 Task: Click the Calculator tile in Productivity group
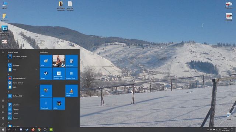(x=72, y=61)
